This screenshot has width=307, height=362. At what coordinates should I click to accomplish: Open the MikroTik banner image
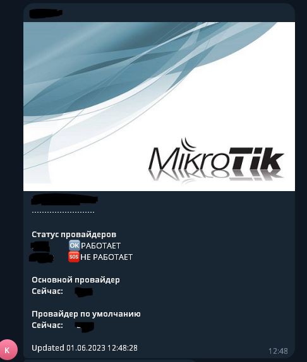click(159, 107)
